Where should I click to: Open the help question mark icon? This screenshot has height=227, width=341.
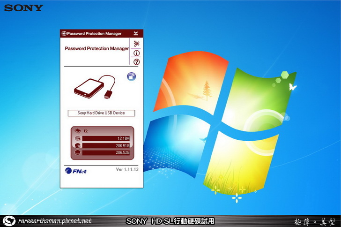pyautogui.click(x=136, y=62)
